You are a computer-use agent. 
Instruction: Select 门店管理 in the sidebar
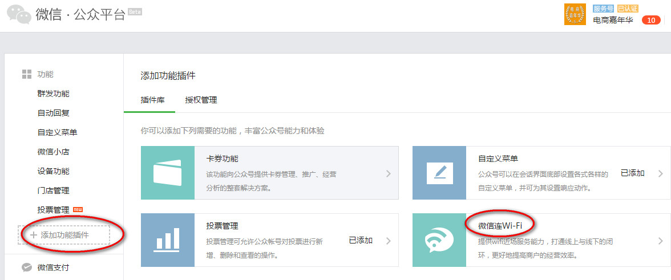(54, 190)
